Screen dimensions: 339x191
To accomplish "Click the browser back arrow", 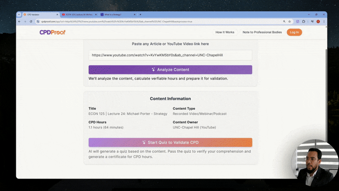I will [20, 21].
